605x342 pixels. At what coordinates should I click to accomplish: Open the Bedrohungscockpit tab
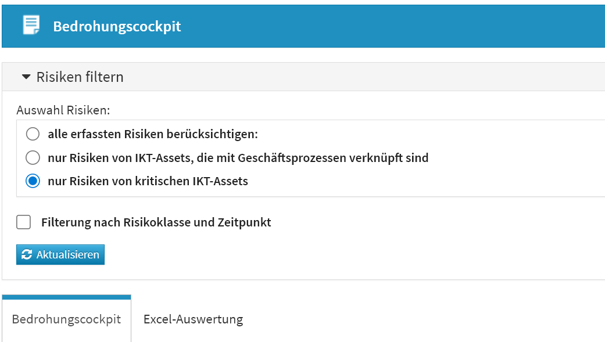click(66, 319)
